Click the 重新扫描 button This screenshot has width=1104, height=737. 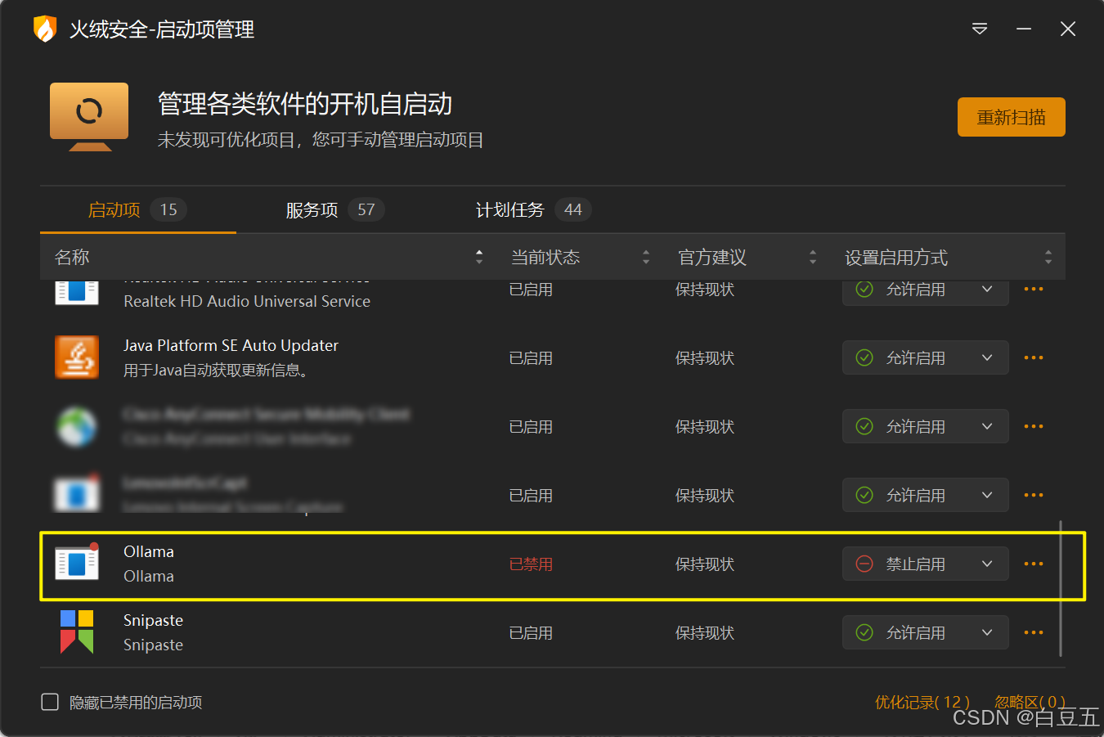click(x=1012, y=117)
